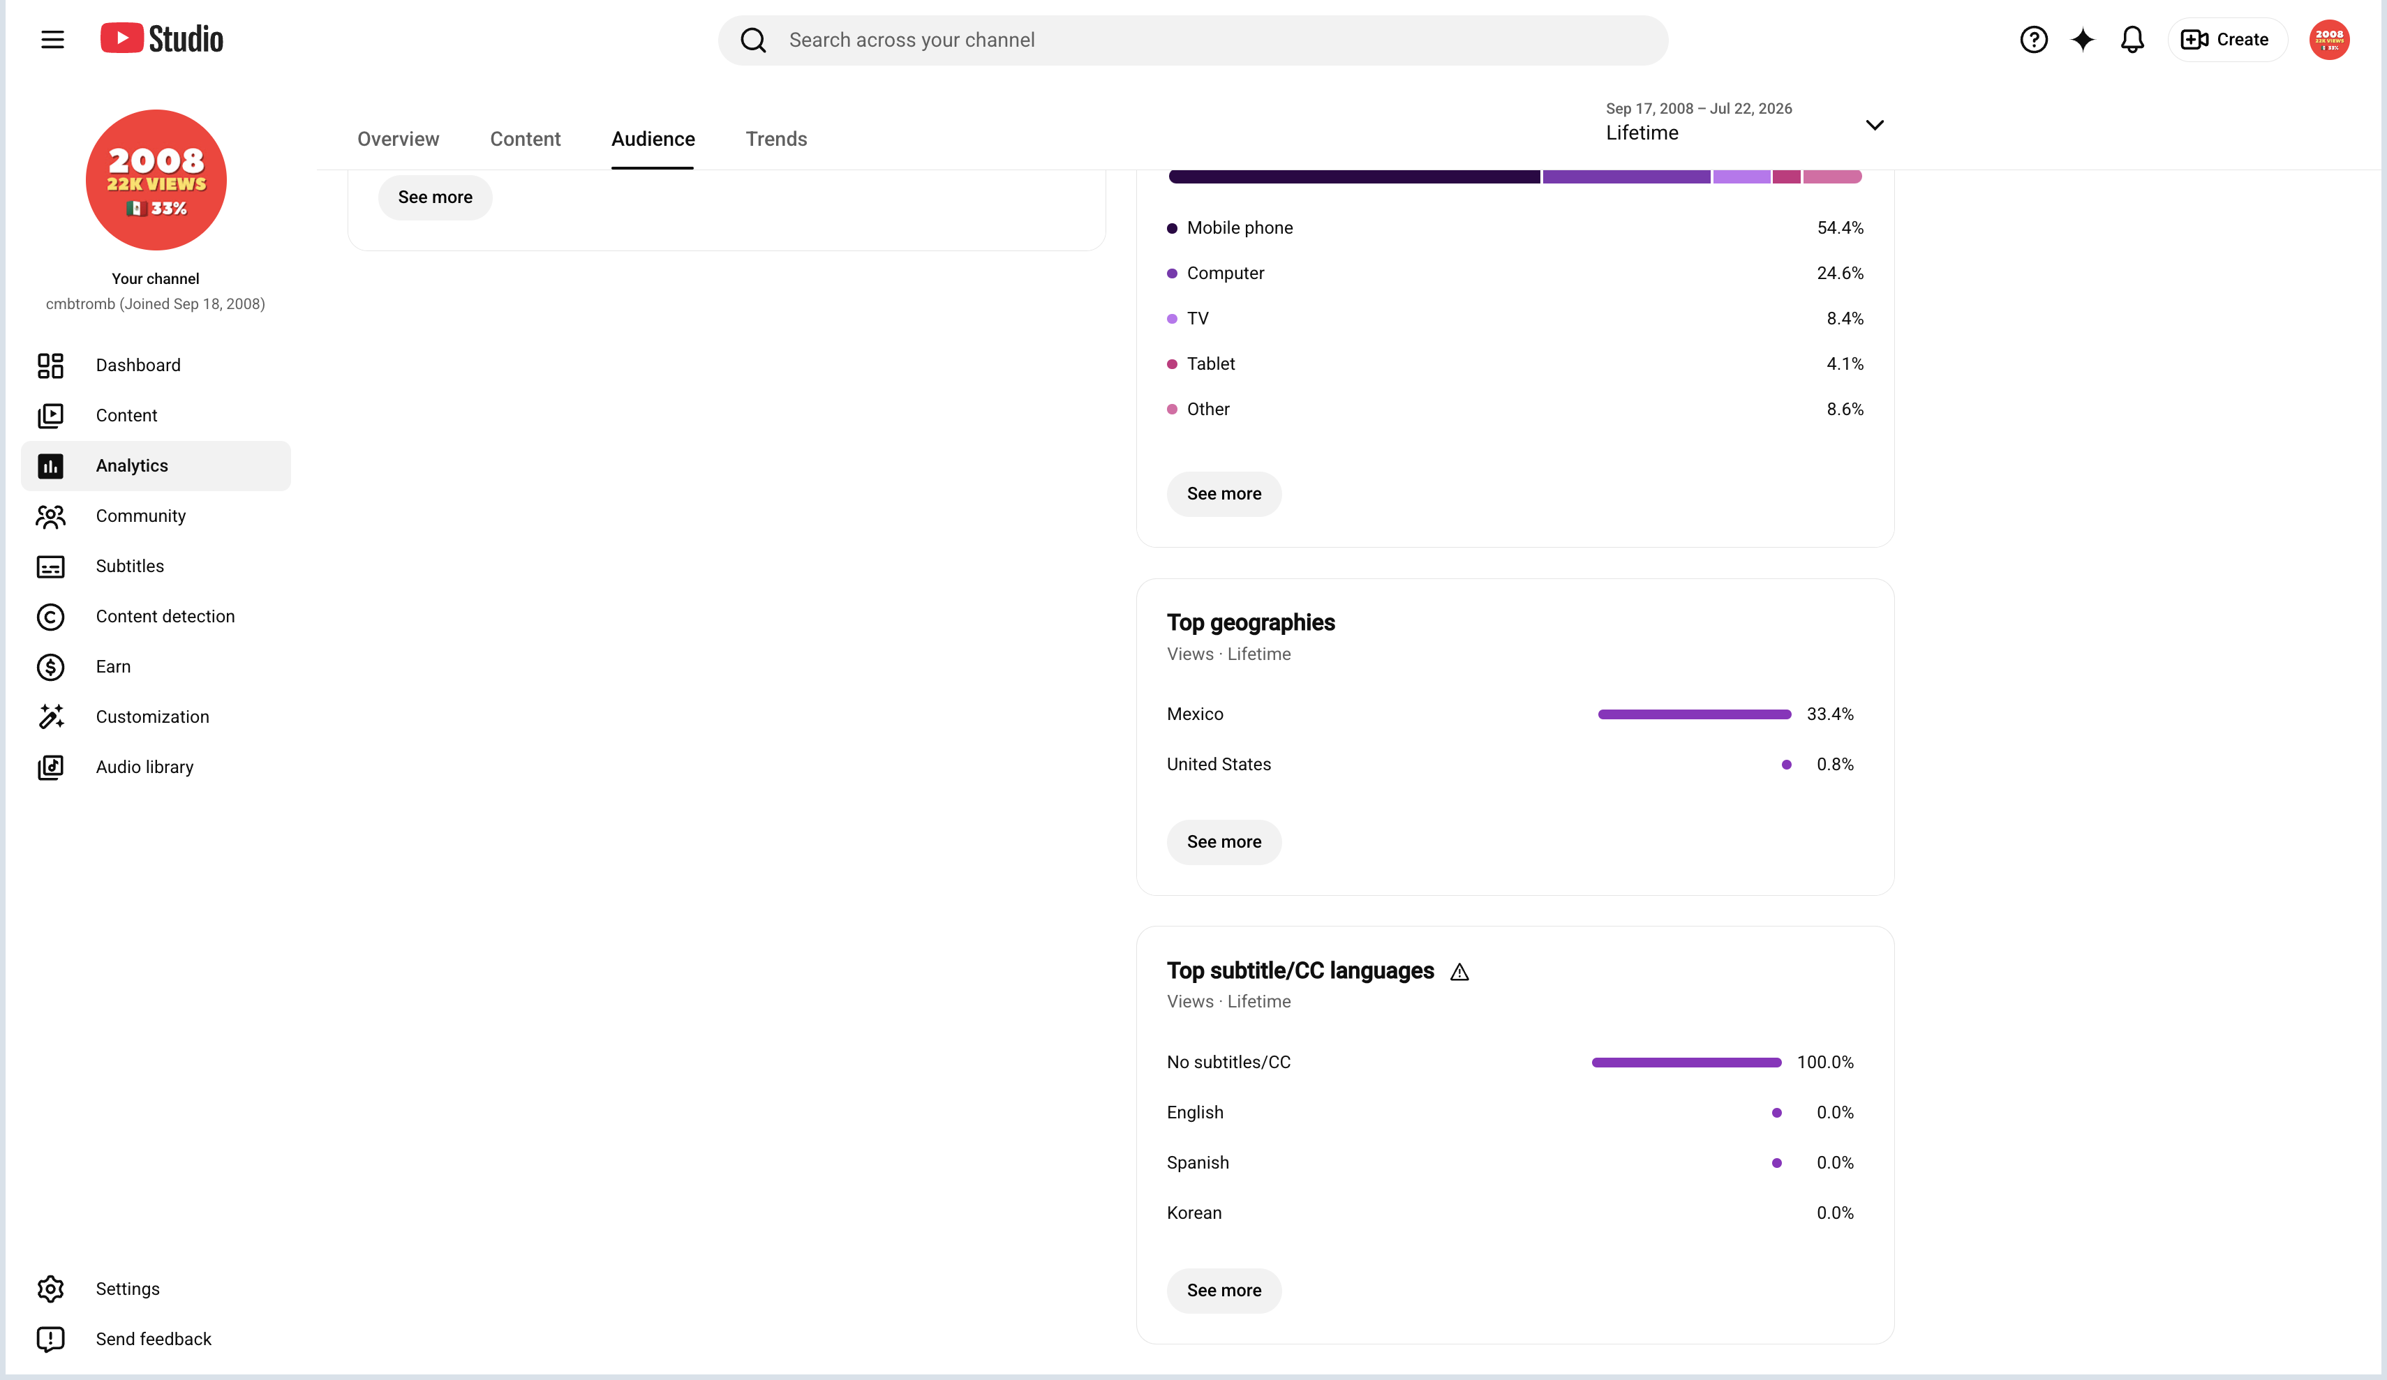This screenshot has width=2387, height=1380.
Task: Click the Search across your channel field
Action: [x=1193, y=40]
